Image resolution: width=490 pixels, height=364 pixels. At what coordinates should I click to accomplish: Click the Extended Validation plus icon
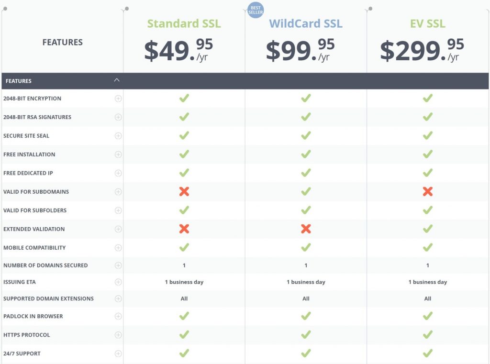(x=118, y=229)
